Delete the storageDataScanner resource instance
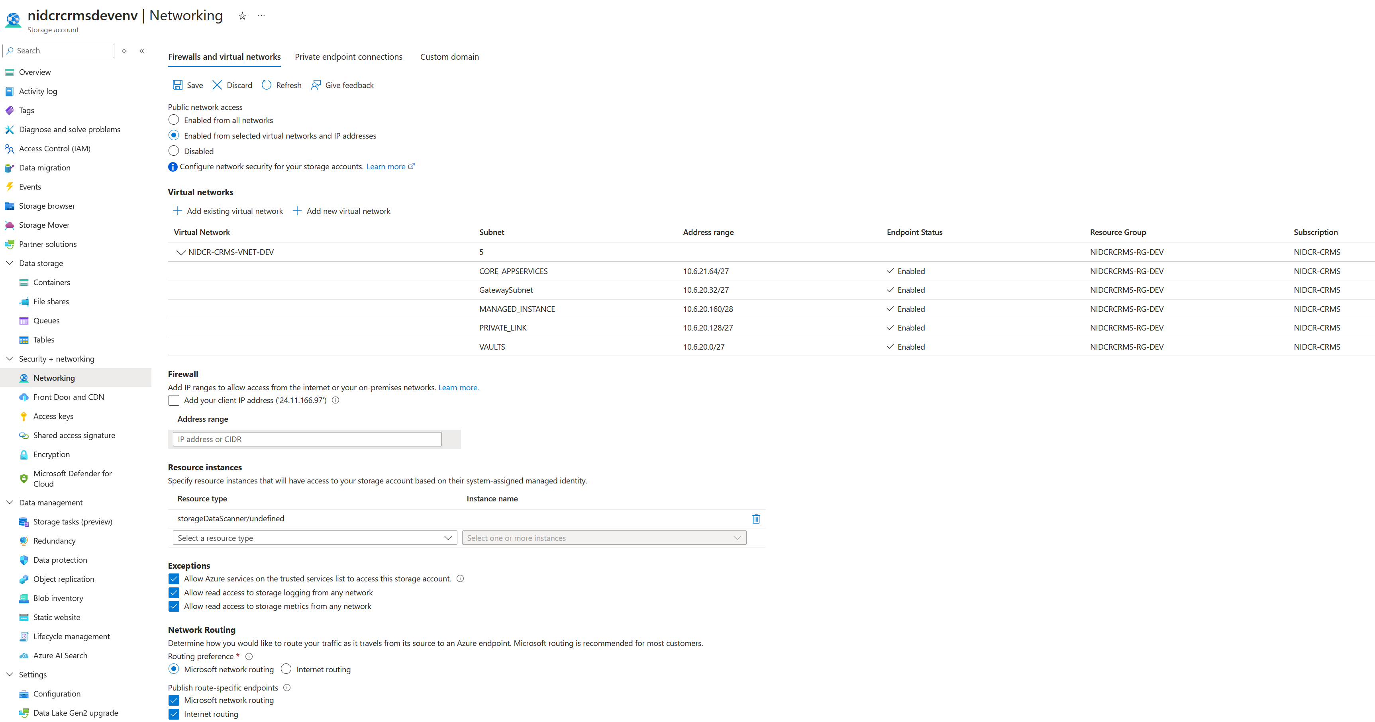The height and width of the screenshot is (722, 1375). pos(756,519)
